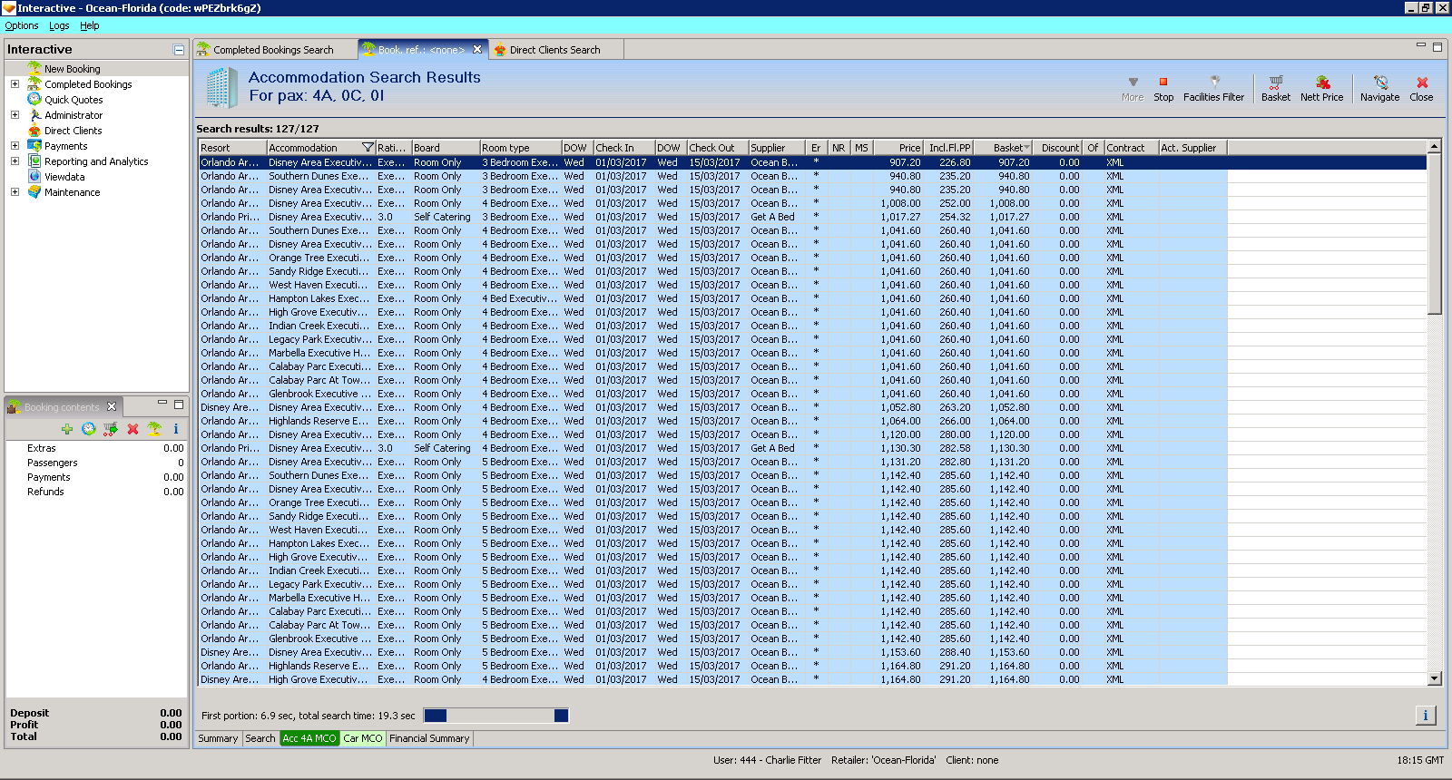Screen dimensions: 1452x780
Task: Sort results by the Contract column header
Action: click(x=1131, y=148)
